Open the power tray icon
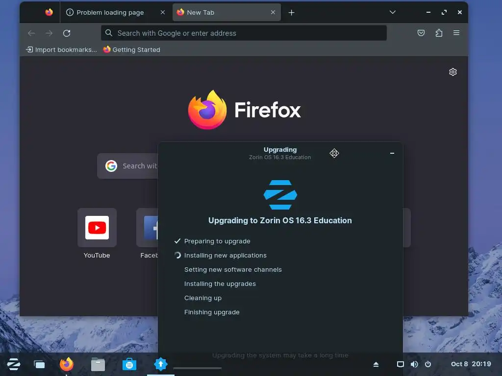 pyautogui.click(x=428, y=364)
